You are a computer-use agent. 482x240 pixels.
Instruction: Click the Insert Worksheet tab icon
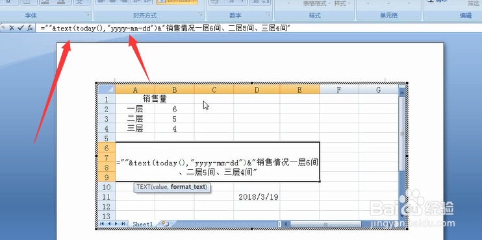coord(166,224)
